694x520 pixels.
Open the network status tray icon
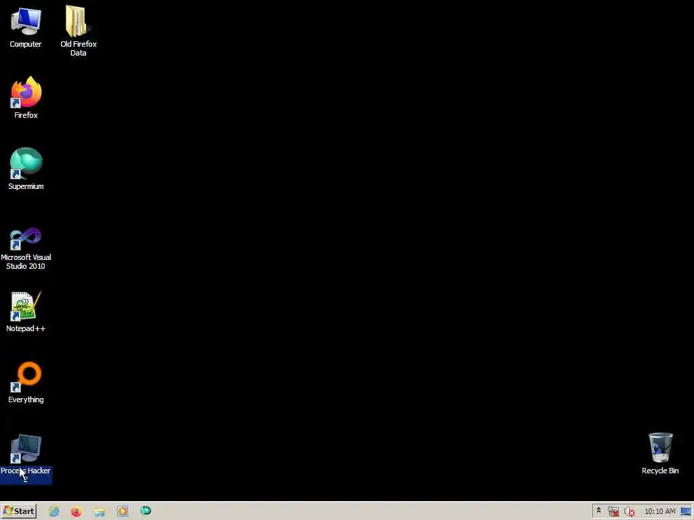613,512
